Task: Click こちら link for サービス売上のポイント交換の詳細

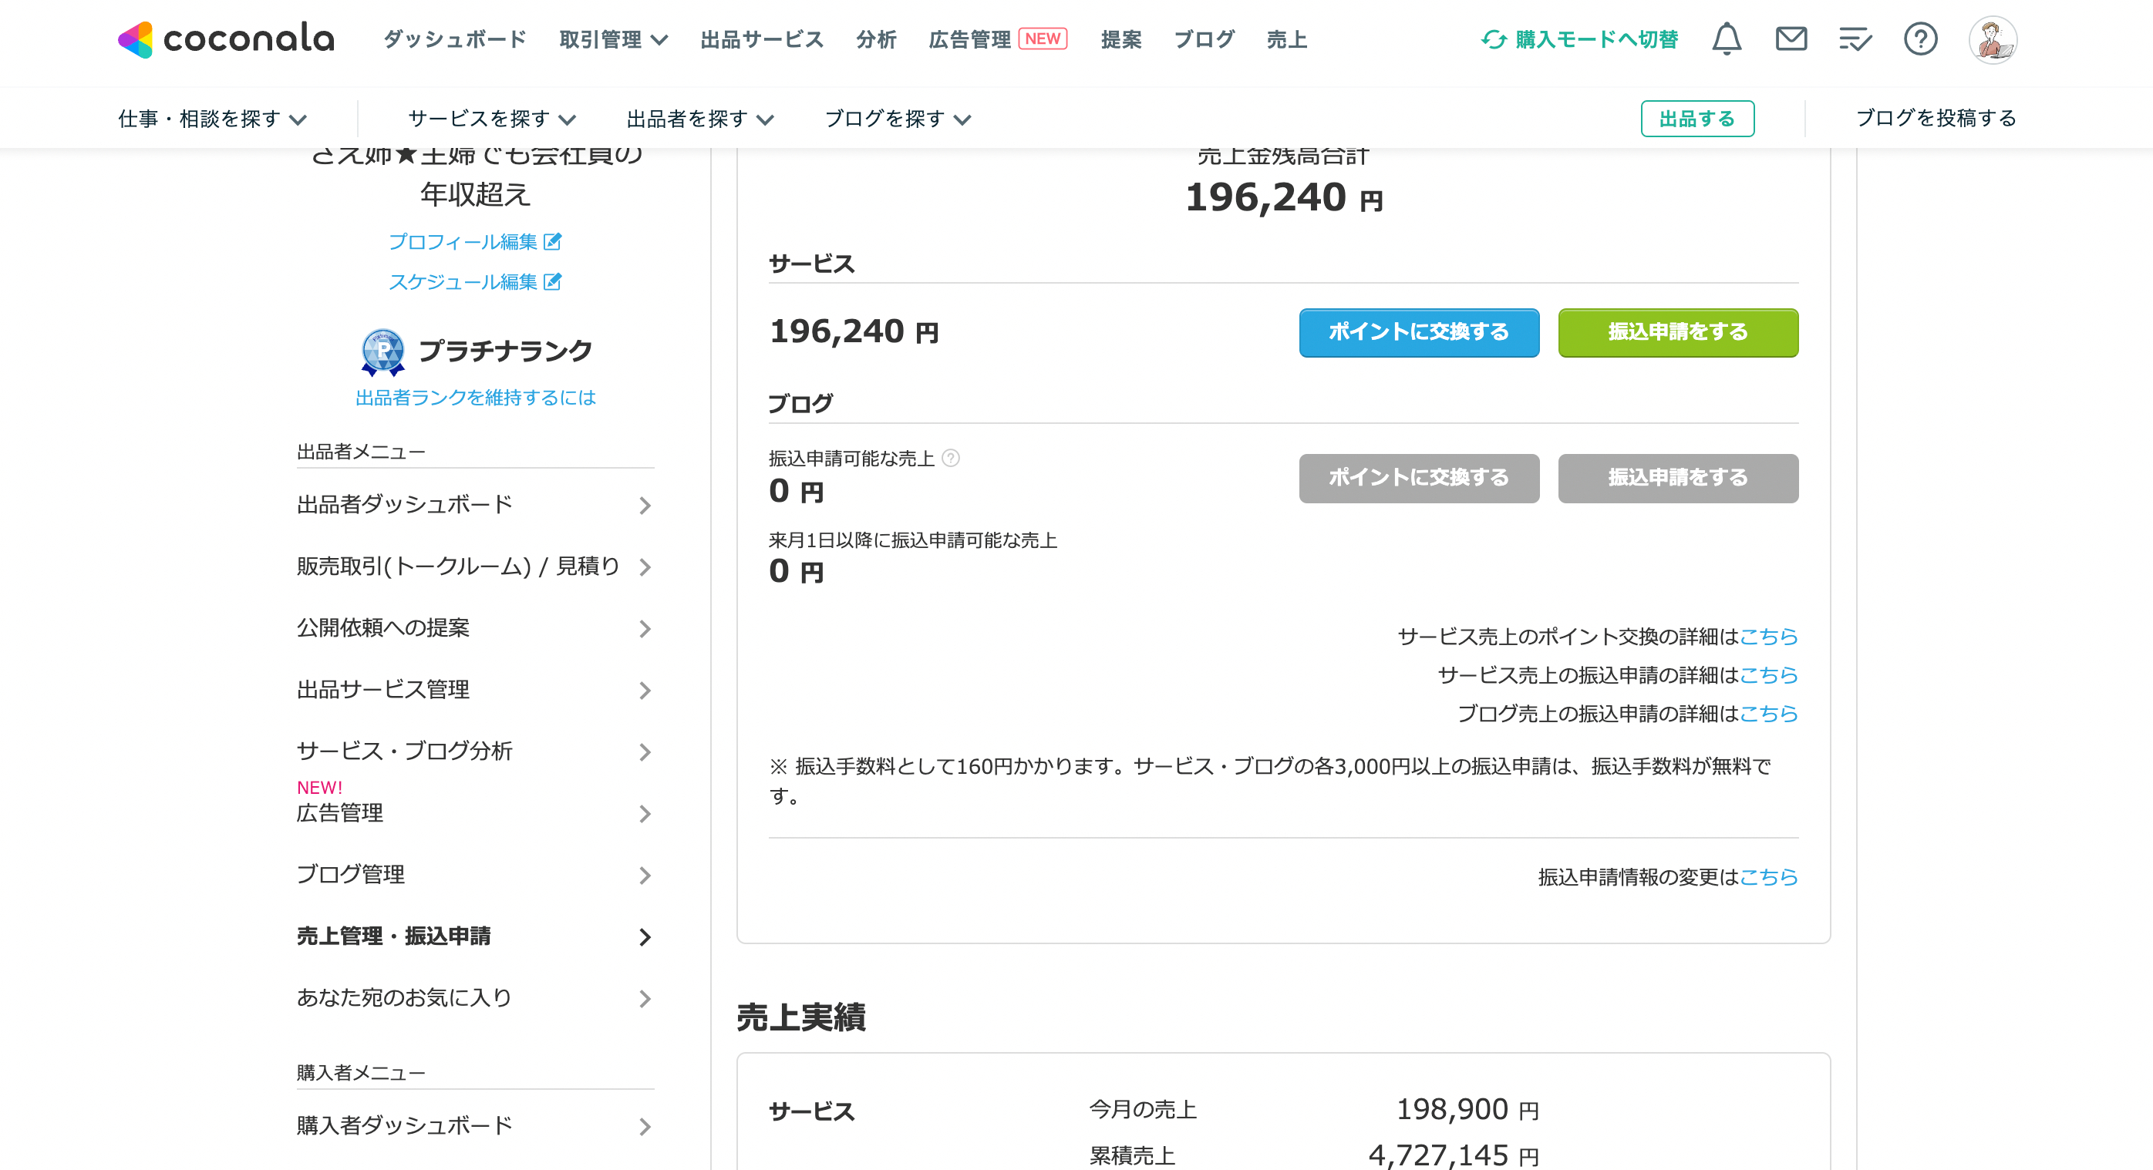Action: point(1768,637)
